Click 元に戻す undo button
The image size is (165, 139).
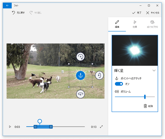click(x=18, y=13)
